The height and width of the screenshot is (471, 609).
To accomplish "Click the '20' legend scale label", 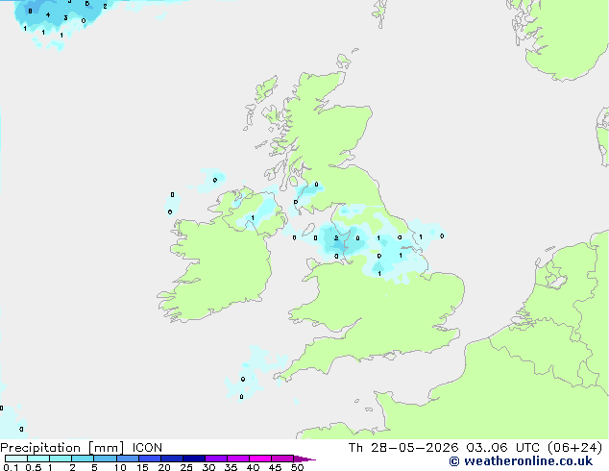I will [164, 467].
